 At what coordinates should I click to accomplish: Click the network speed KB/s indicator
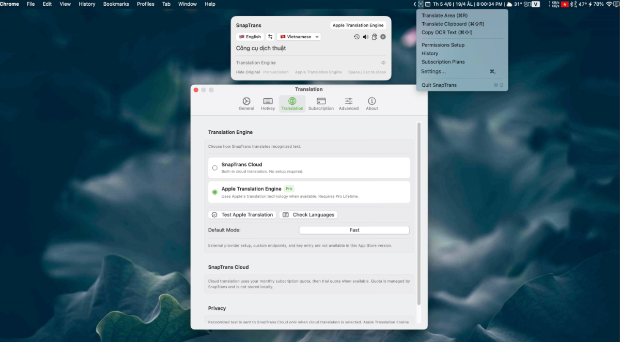tap(553, 4)
